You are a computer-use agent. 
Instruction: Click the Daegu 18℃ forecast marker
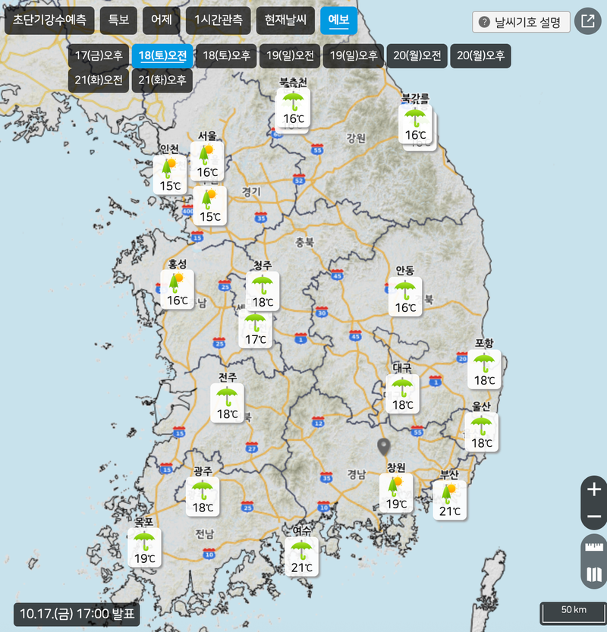(403, 394)
